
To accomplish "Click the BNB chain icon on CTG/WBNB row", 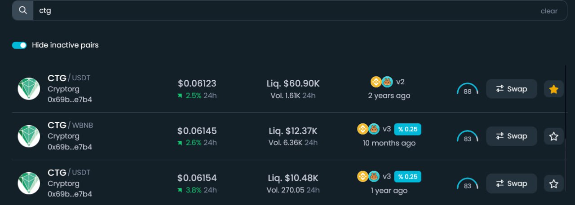I will point(363,129).
